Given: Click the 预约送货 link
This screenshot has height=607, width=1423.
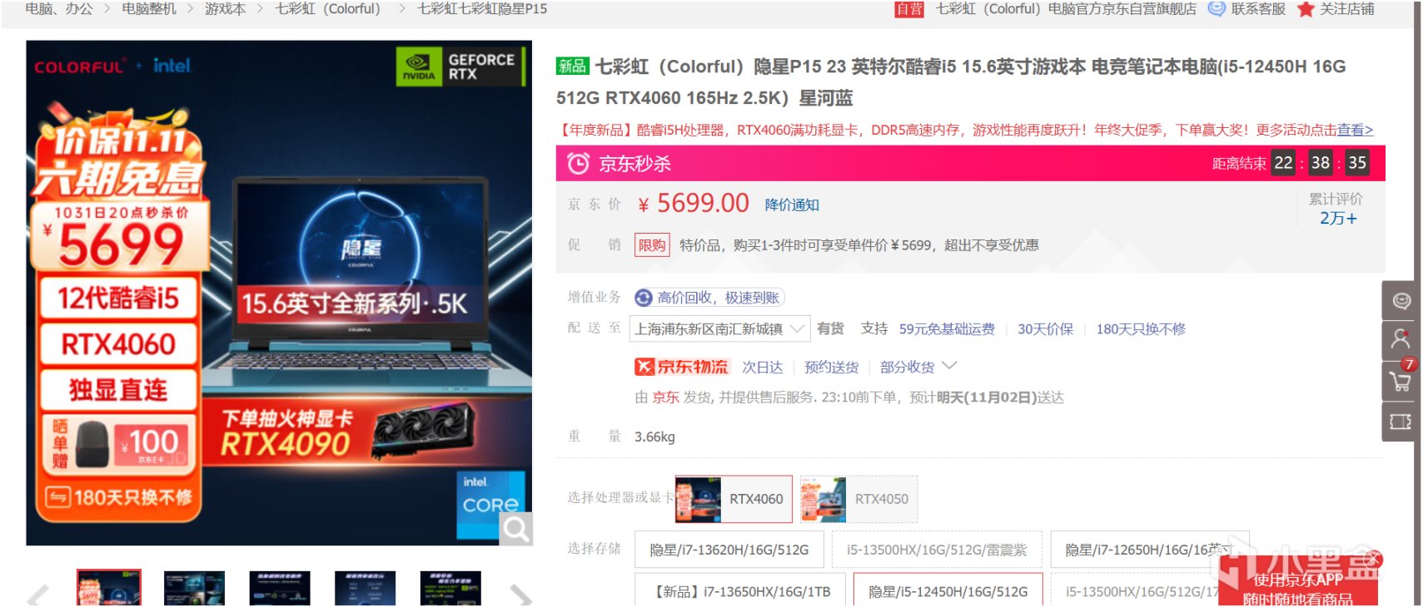Looking at the screenshot, I should click(831, 368).
